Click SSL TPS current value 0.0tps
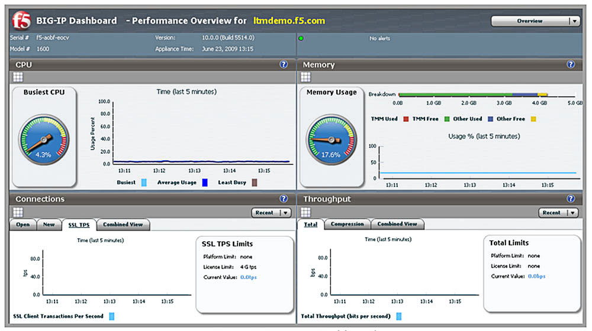 coord(249,277)
